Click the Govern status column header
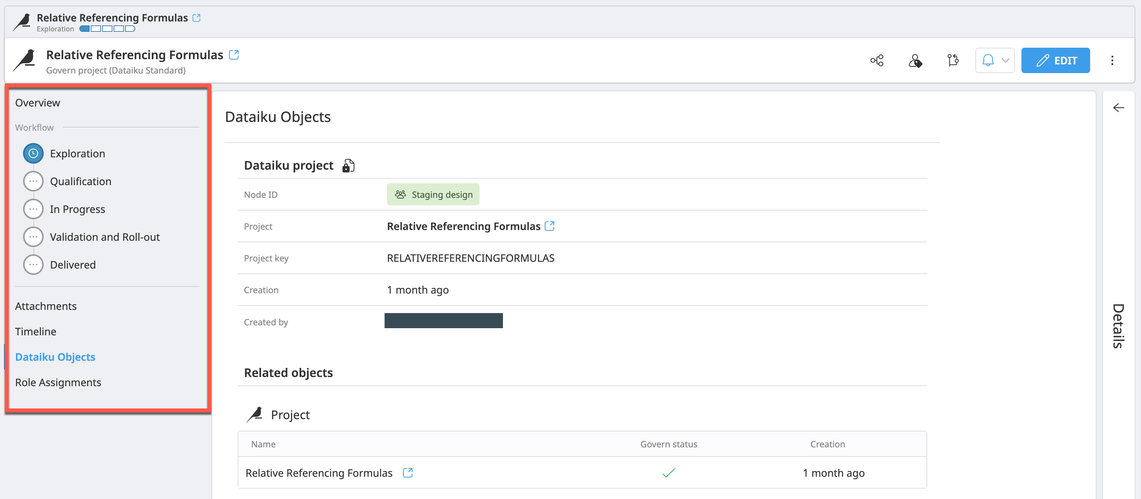The image size is (1141, 499). click(x=668, y=444)
